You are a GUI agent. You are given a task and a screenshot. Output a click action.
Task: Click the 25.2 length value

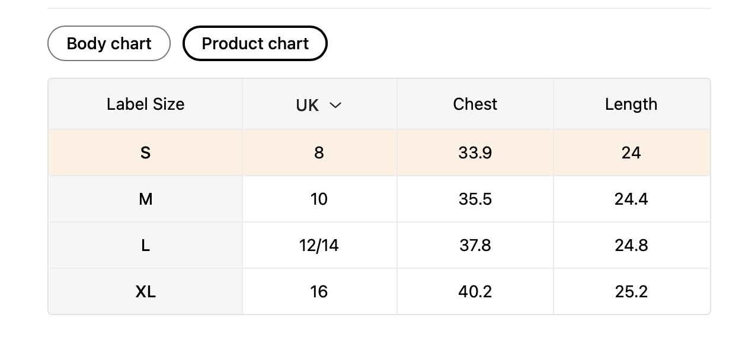tap(631, 291)
